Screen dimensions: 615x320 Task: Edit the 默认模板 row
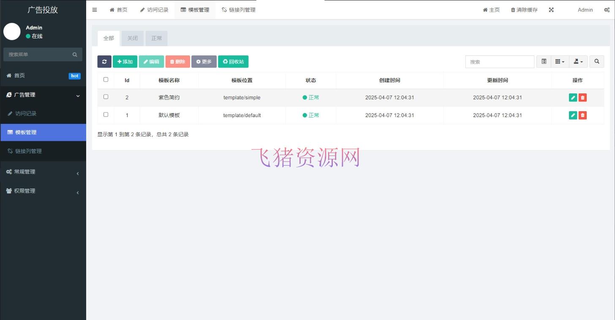point(573,115)
